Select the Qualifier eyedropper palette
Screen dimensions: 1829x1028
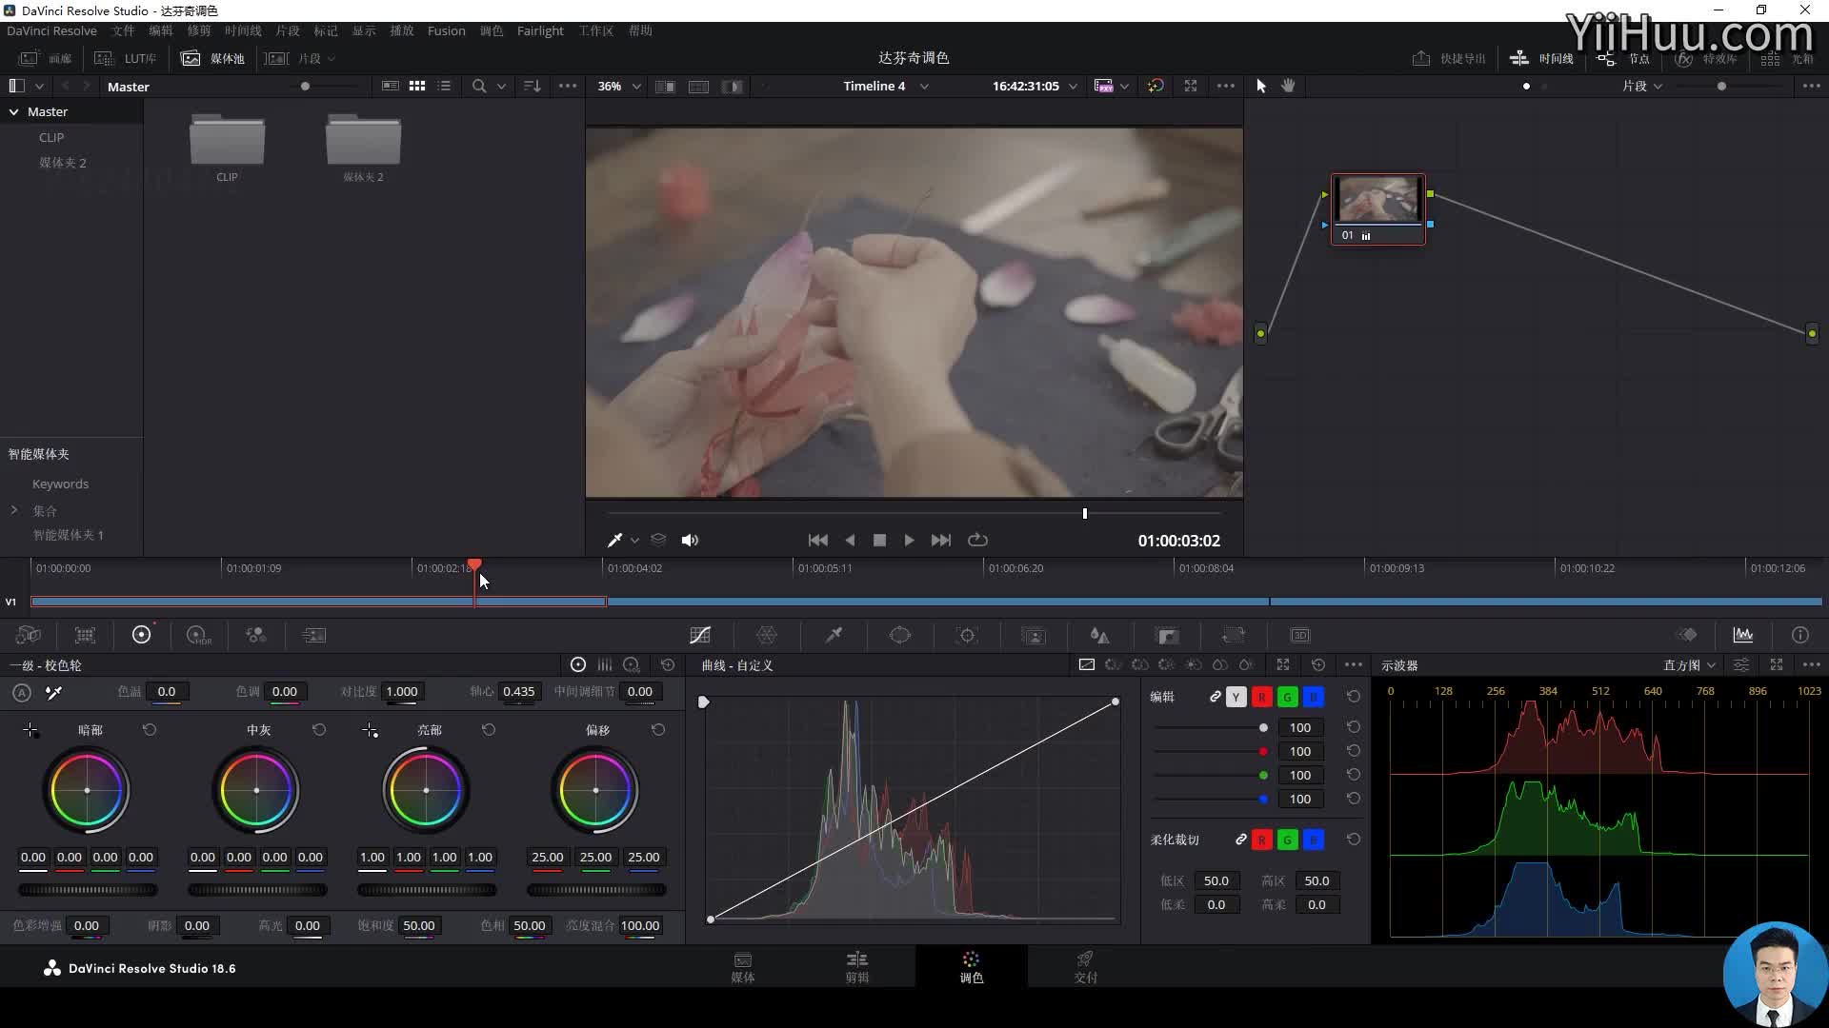pyautogui.click(x=834, y=635)
